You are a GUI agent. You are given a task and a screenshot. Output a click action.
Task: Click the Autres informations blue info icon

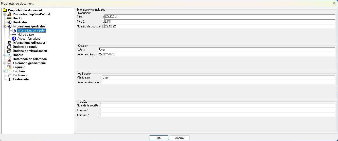tap(14, 39)
